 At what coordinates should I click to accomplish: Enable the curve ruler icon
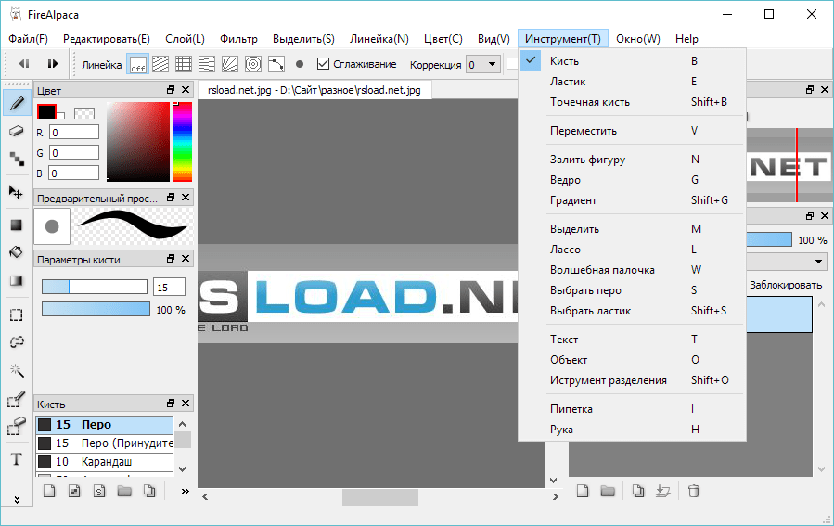(276, 64)
